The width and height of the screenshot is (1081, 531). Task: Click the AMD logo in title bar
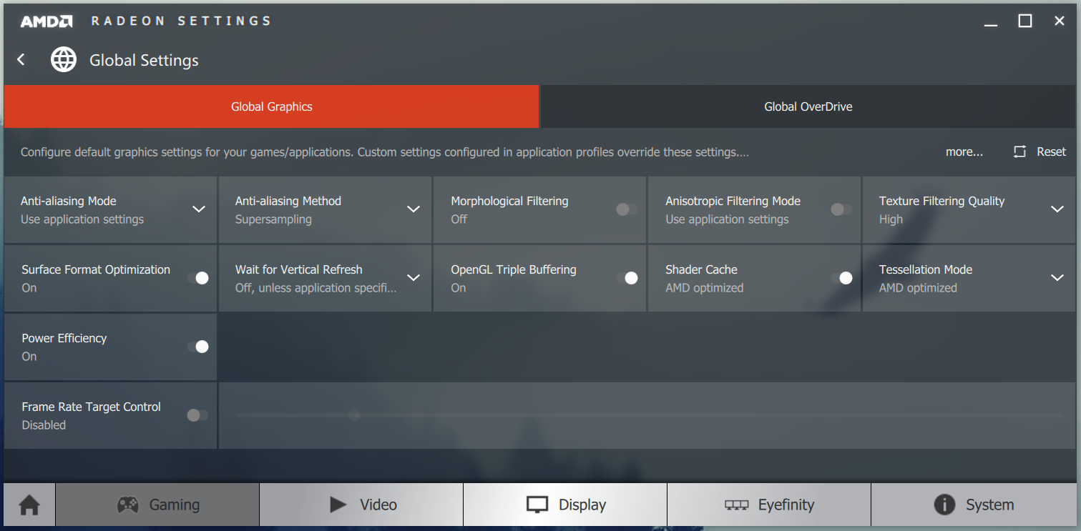[47, 21]
